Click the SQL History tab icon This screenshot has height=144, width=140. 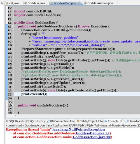(27, 121)
